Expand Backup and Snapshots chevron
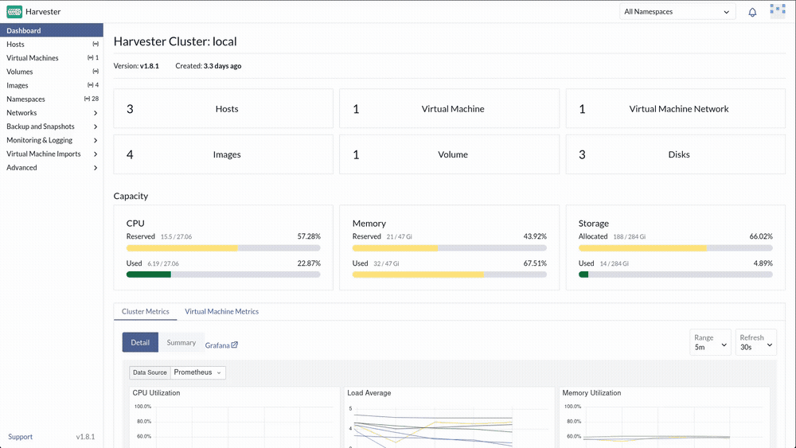 (x=96, y=127)
